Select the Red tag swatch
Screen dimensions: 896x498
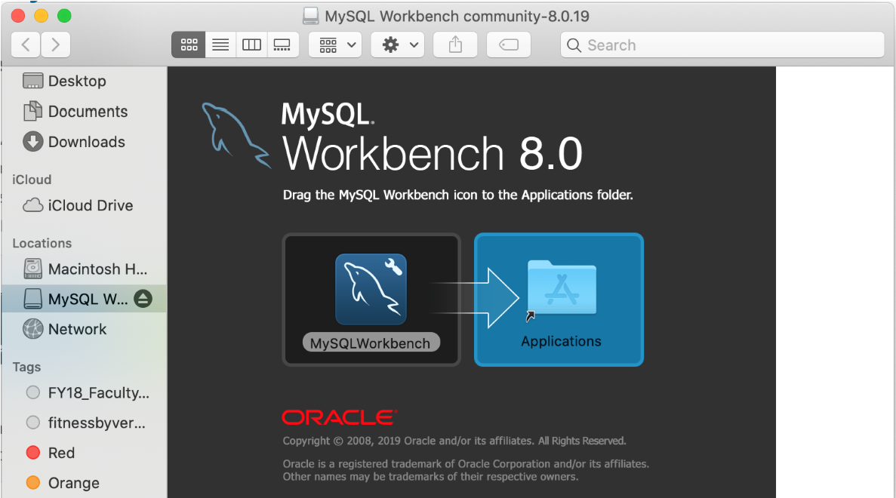click(x=32, y=452)
